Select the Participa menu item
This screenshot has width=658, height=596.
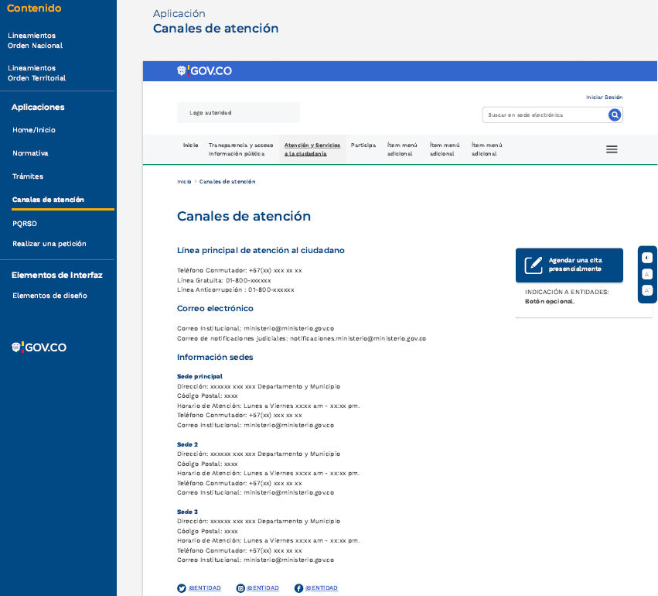pyautogui.click(x=363, y=146)
